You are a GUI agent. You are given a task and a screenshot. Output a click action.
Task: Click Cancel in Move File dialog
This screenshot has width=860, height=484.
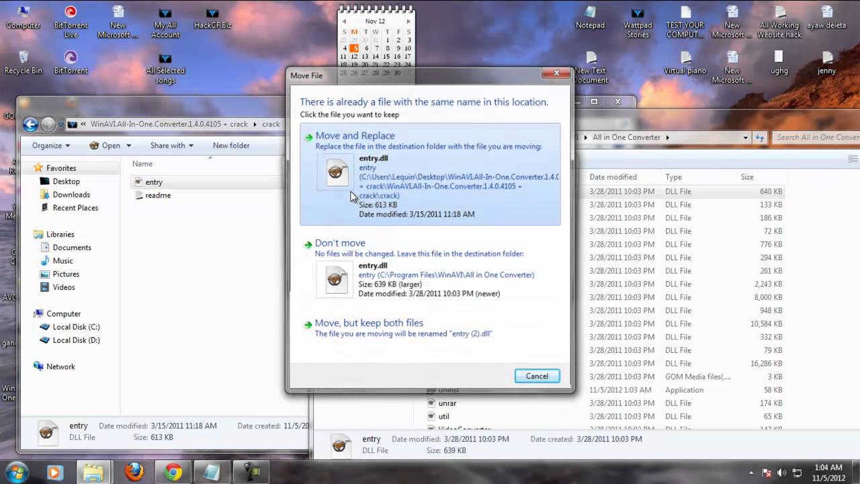pos(537,376)
